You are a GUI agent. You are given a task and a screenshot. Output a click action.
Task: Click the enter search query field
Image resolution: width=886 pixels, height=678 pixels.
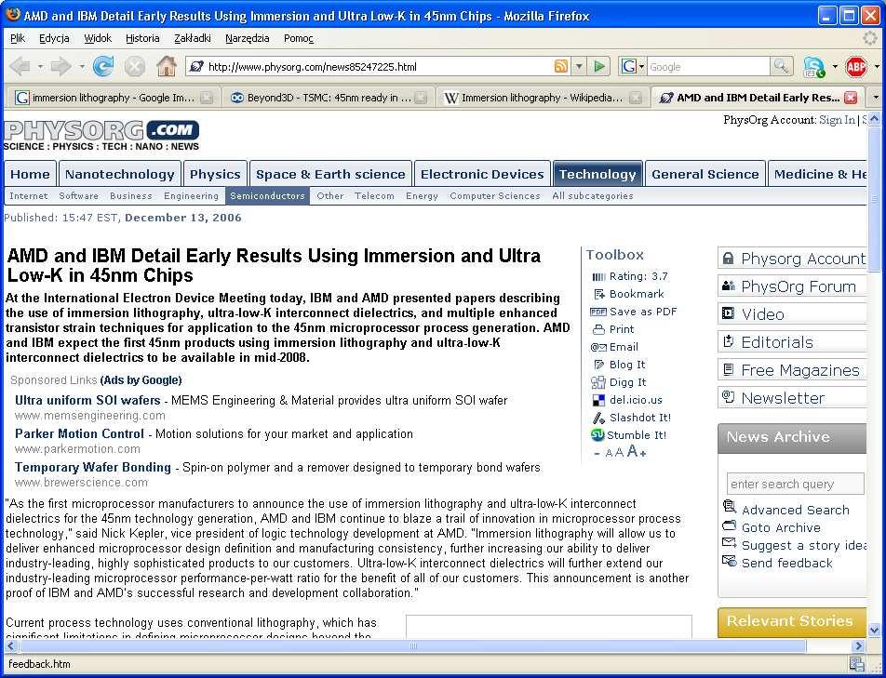(x=795, y=484)
